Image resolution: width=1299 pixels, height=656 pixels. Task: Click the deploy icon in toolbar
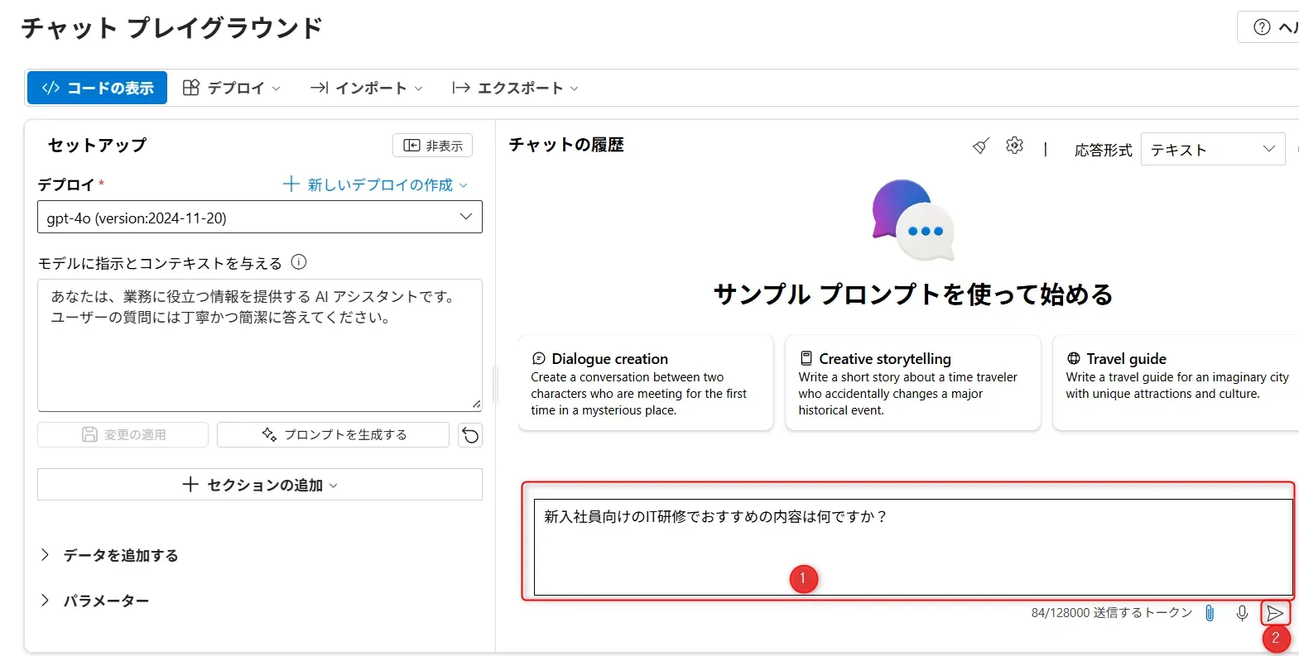191,88
